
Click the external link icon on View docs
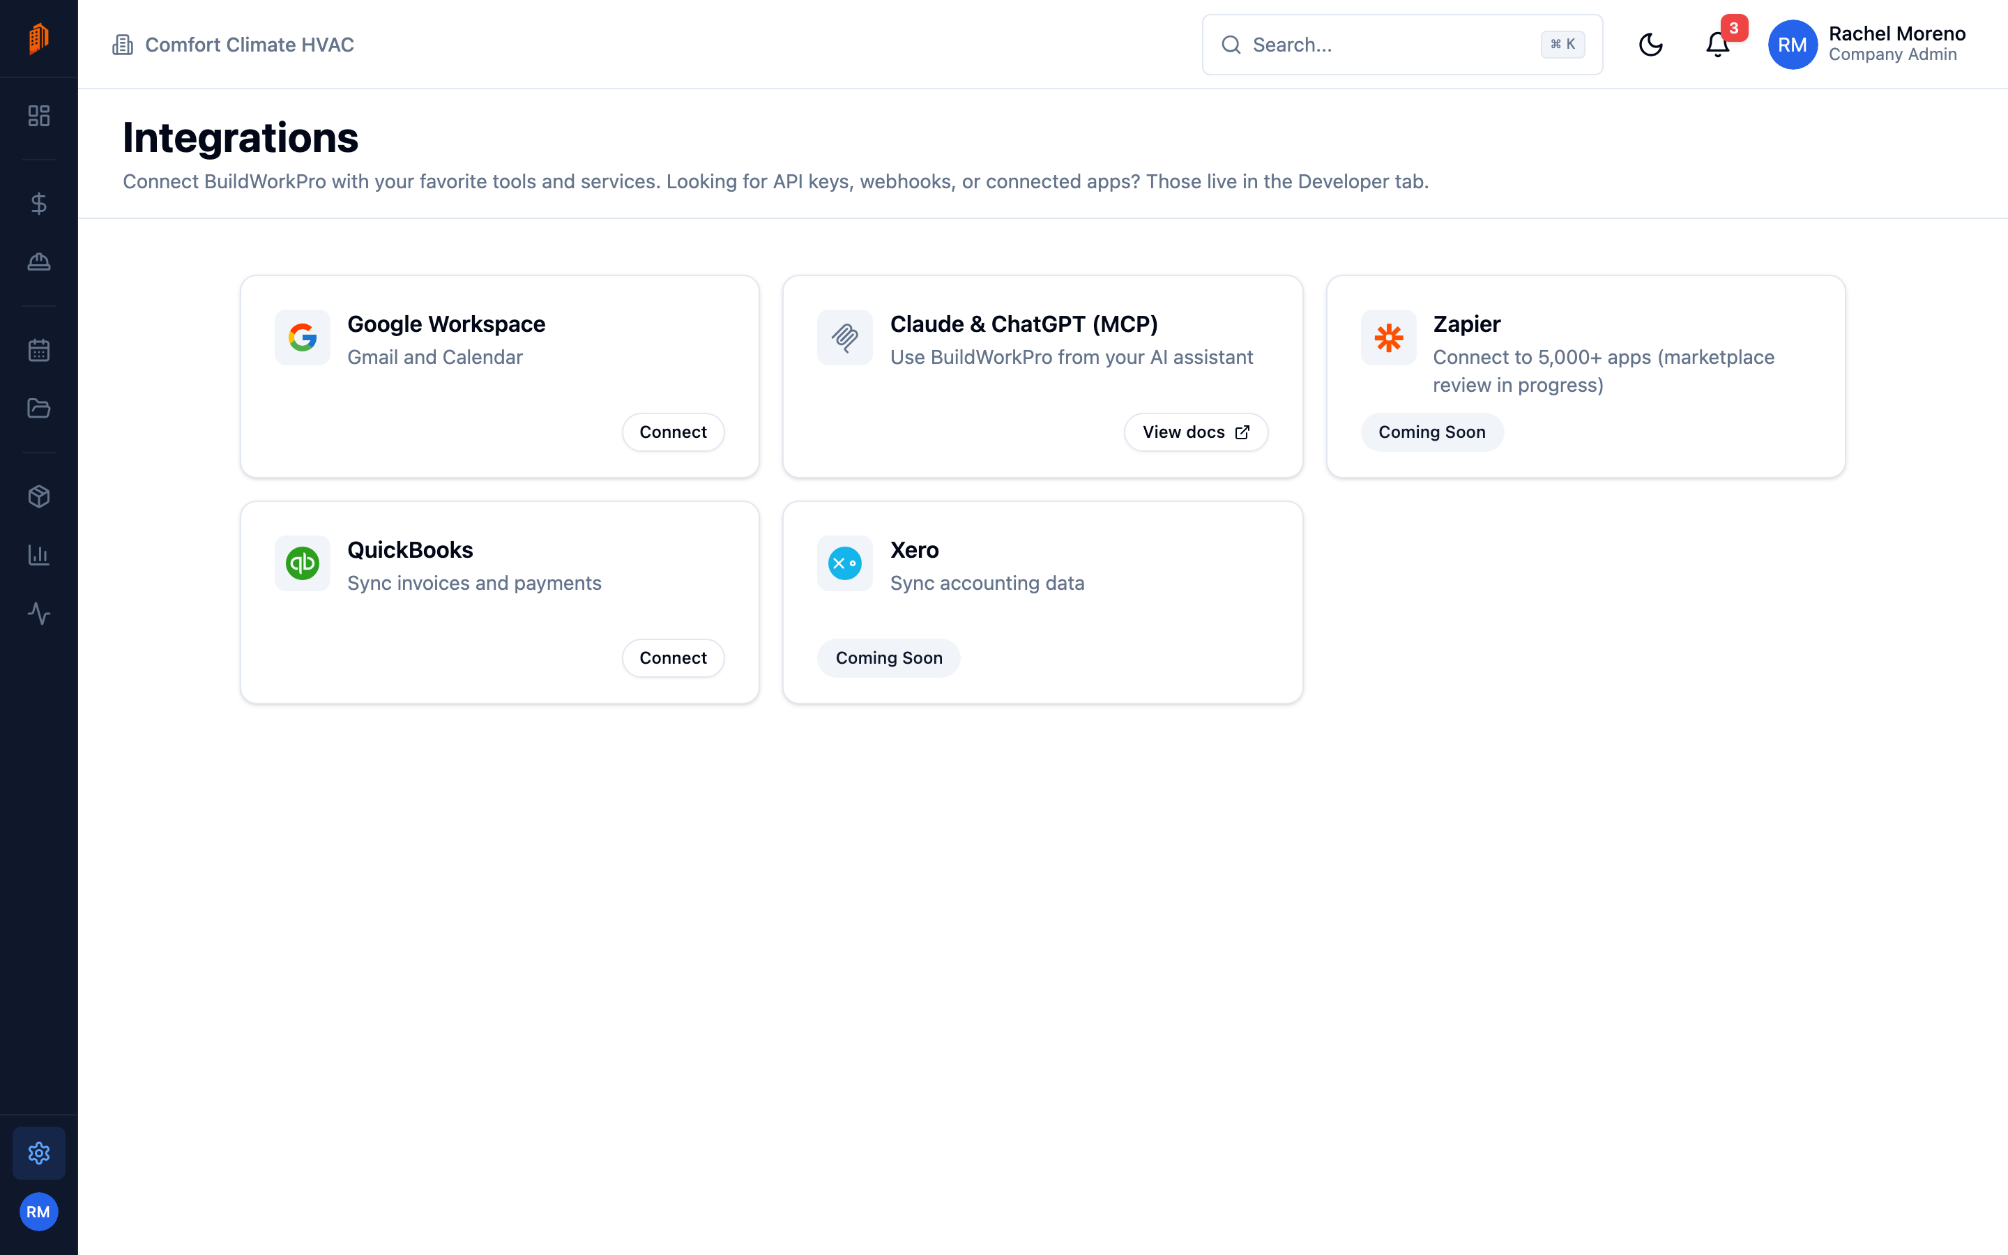click(1242, 432)
